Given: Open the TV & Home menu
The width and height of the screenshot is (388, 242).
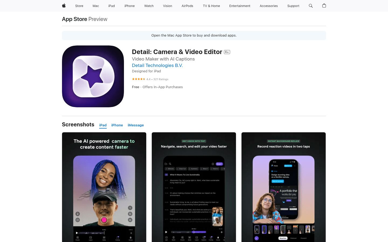Looking at the screenshot, I should coord(212,6).
